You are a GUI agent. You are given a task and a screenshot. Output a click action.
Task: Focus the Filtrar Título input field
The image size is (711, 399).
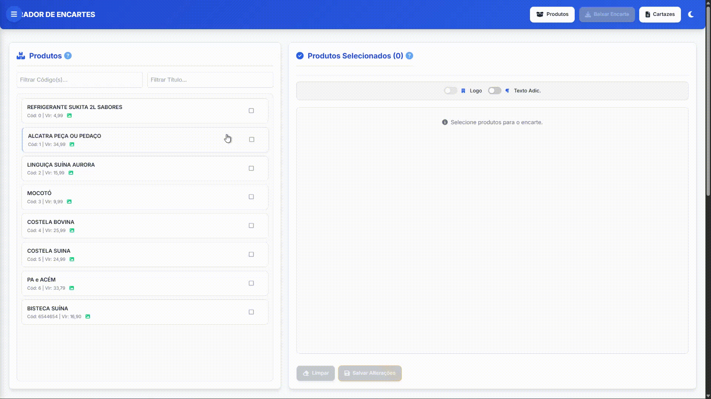(210, 80)
